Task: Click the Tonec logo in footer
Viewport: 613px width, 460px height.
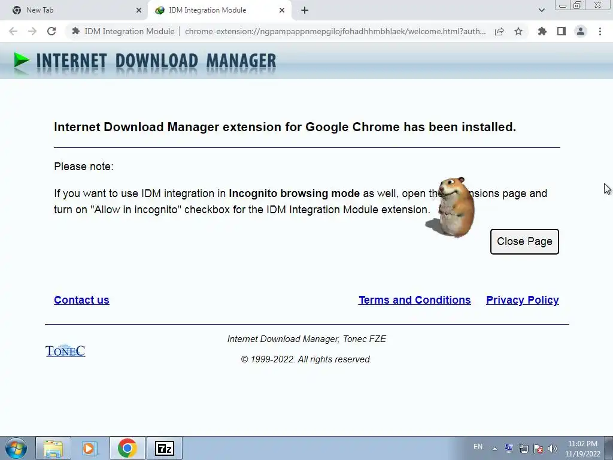Action: click(x=65, y=350)
